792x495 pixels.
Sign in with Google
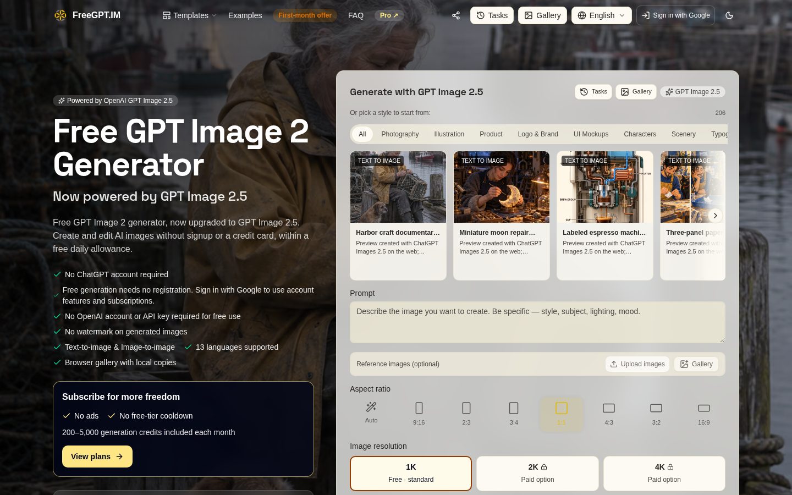675,15
